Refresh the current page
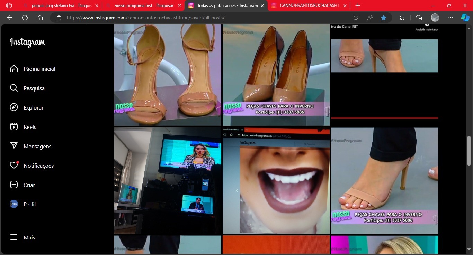The image size is (473, 255). pos(25,18)
